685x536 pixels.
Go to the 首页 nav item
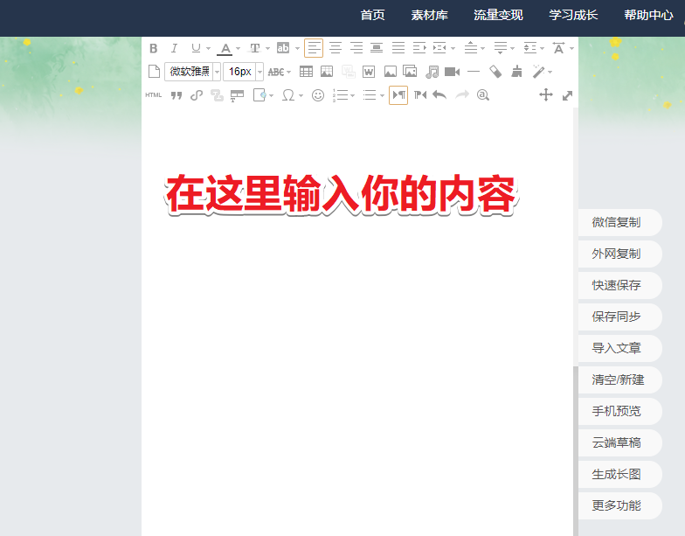pyautogui.click(x=372, y=15)
